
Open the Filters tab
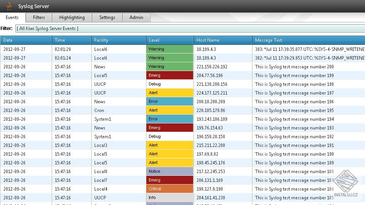pyautogui.click(x=39, y=17)
